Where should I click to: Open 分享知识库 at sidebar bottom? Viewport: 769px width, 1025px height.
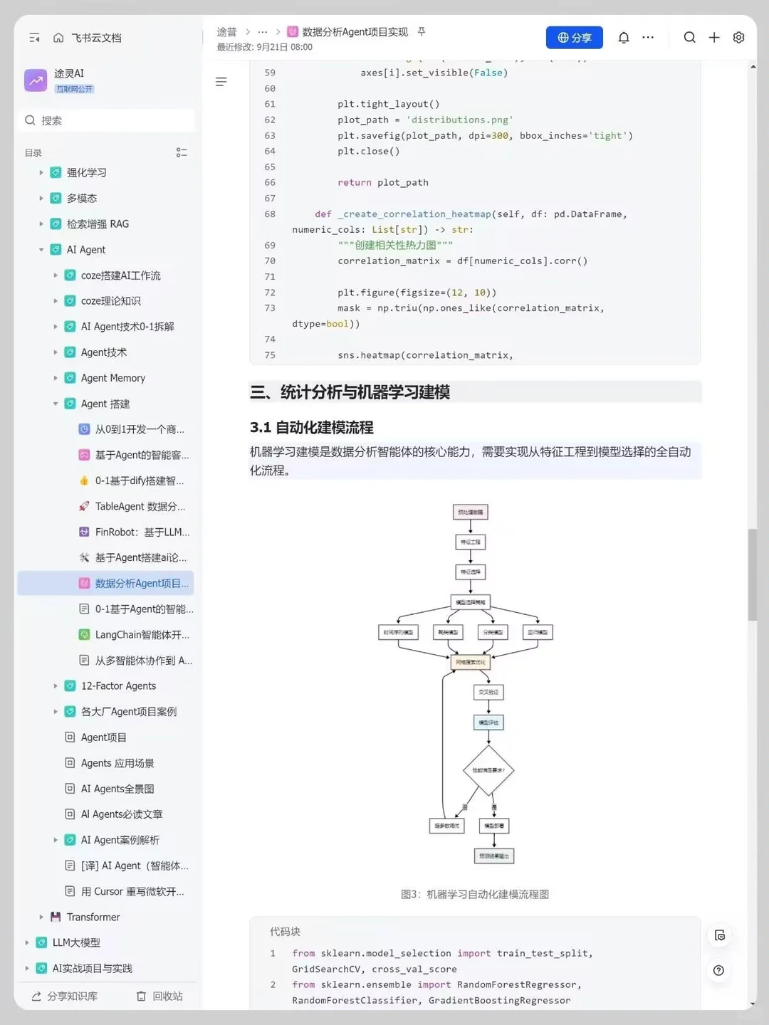tap(65, 997)
